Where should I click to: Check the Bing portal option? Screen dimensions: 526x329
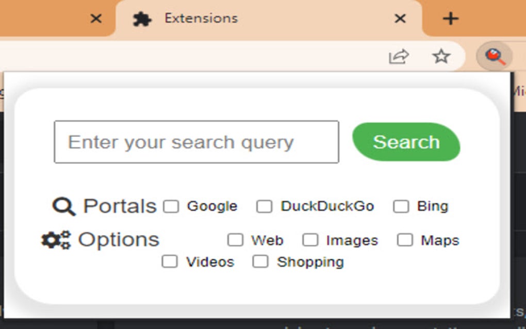click(x=402, y=206)
